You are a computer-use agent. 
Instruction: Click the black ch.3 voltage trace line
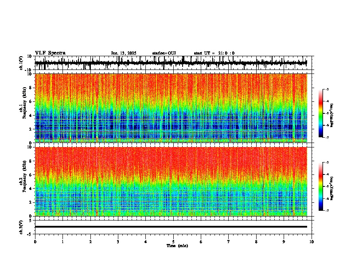(x=171, y=227)
